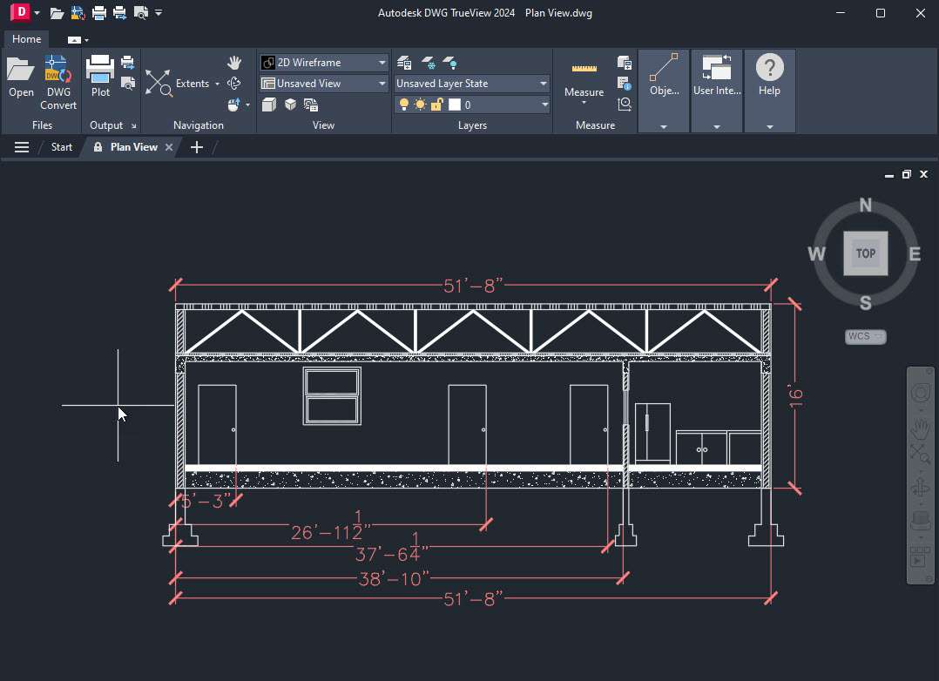Expand the Unsaved Layer State dropdown
The image size is (939, 681).
pyautogui.click(x=544, y=84)
